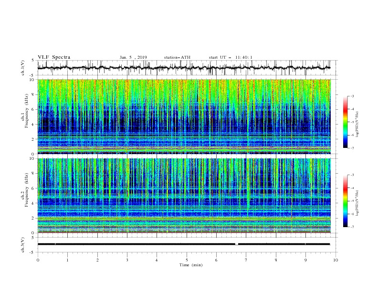Click the upper 'log(PSD)(V²/Hz)' color bar label

357,125
